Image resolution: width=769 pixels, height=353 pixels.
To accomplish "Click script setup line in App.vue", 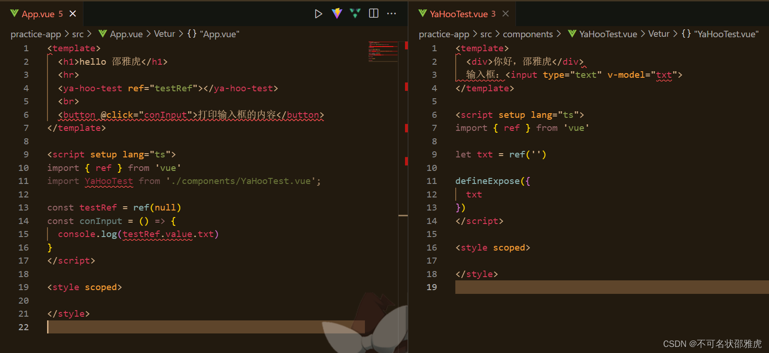I will click(x=112, y=154).
